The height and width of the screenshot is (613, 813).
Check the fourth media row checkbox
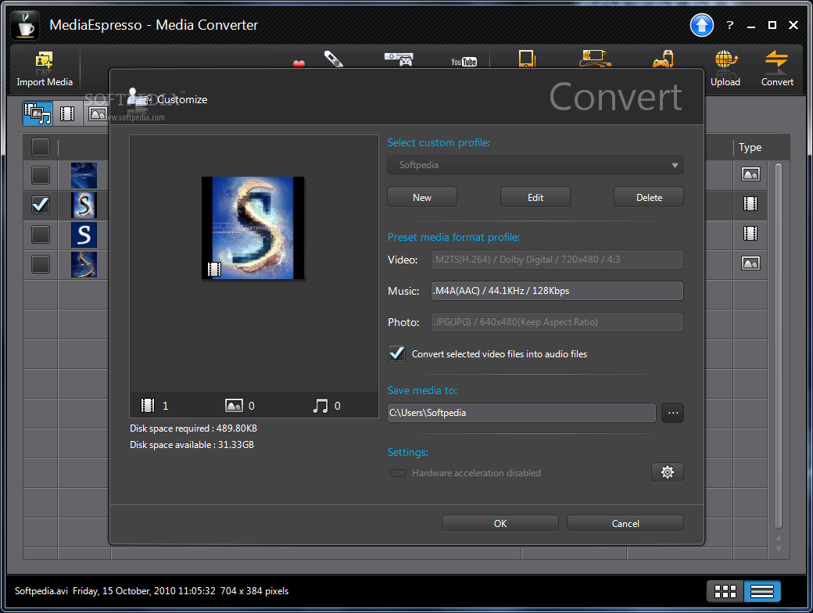pyautogui.click(x=41, y=264)
